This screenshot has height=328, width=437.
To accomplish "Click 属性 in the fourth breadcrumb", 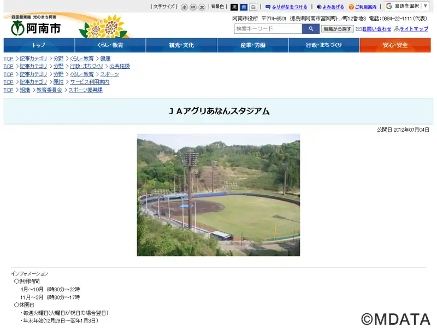I will pos(58,82).
